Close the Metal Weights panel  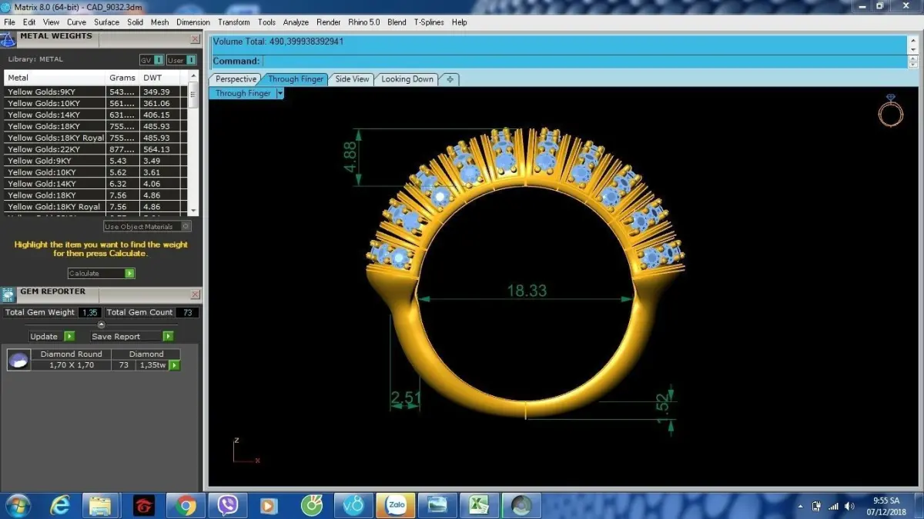(x=195, y=38)
